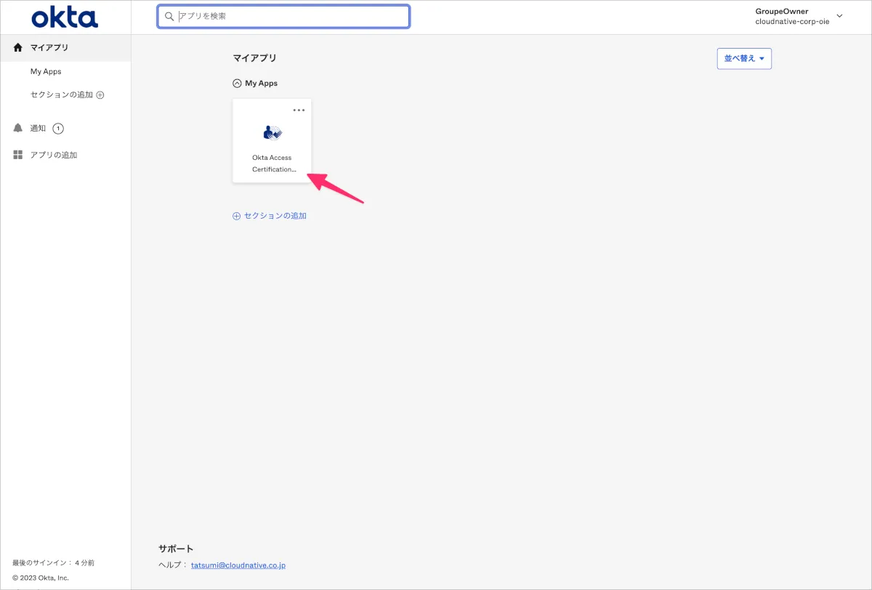Click the My Apps section title
Screen dimensions: 872x590
point(261,84)
